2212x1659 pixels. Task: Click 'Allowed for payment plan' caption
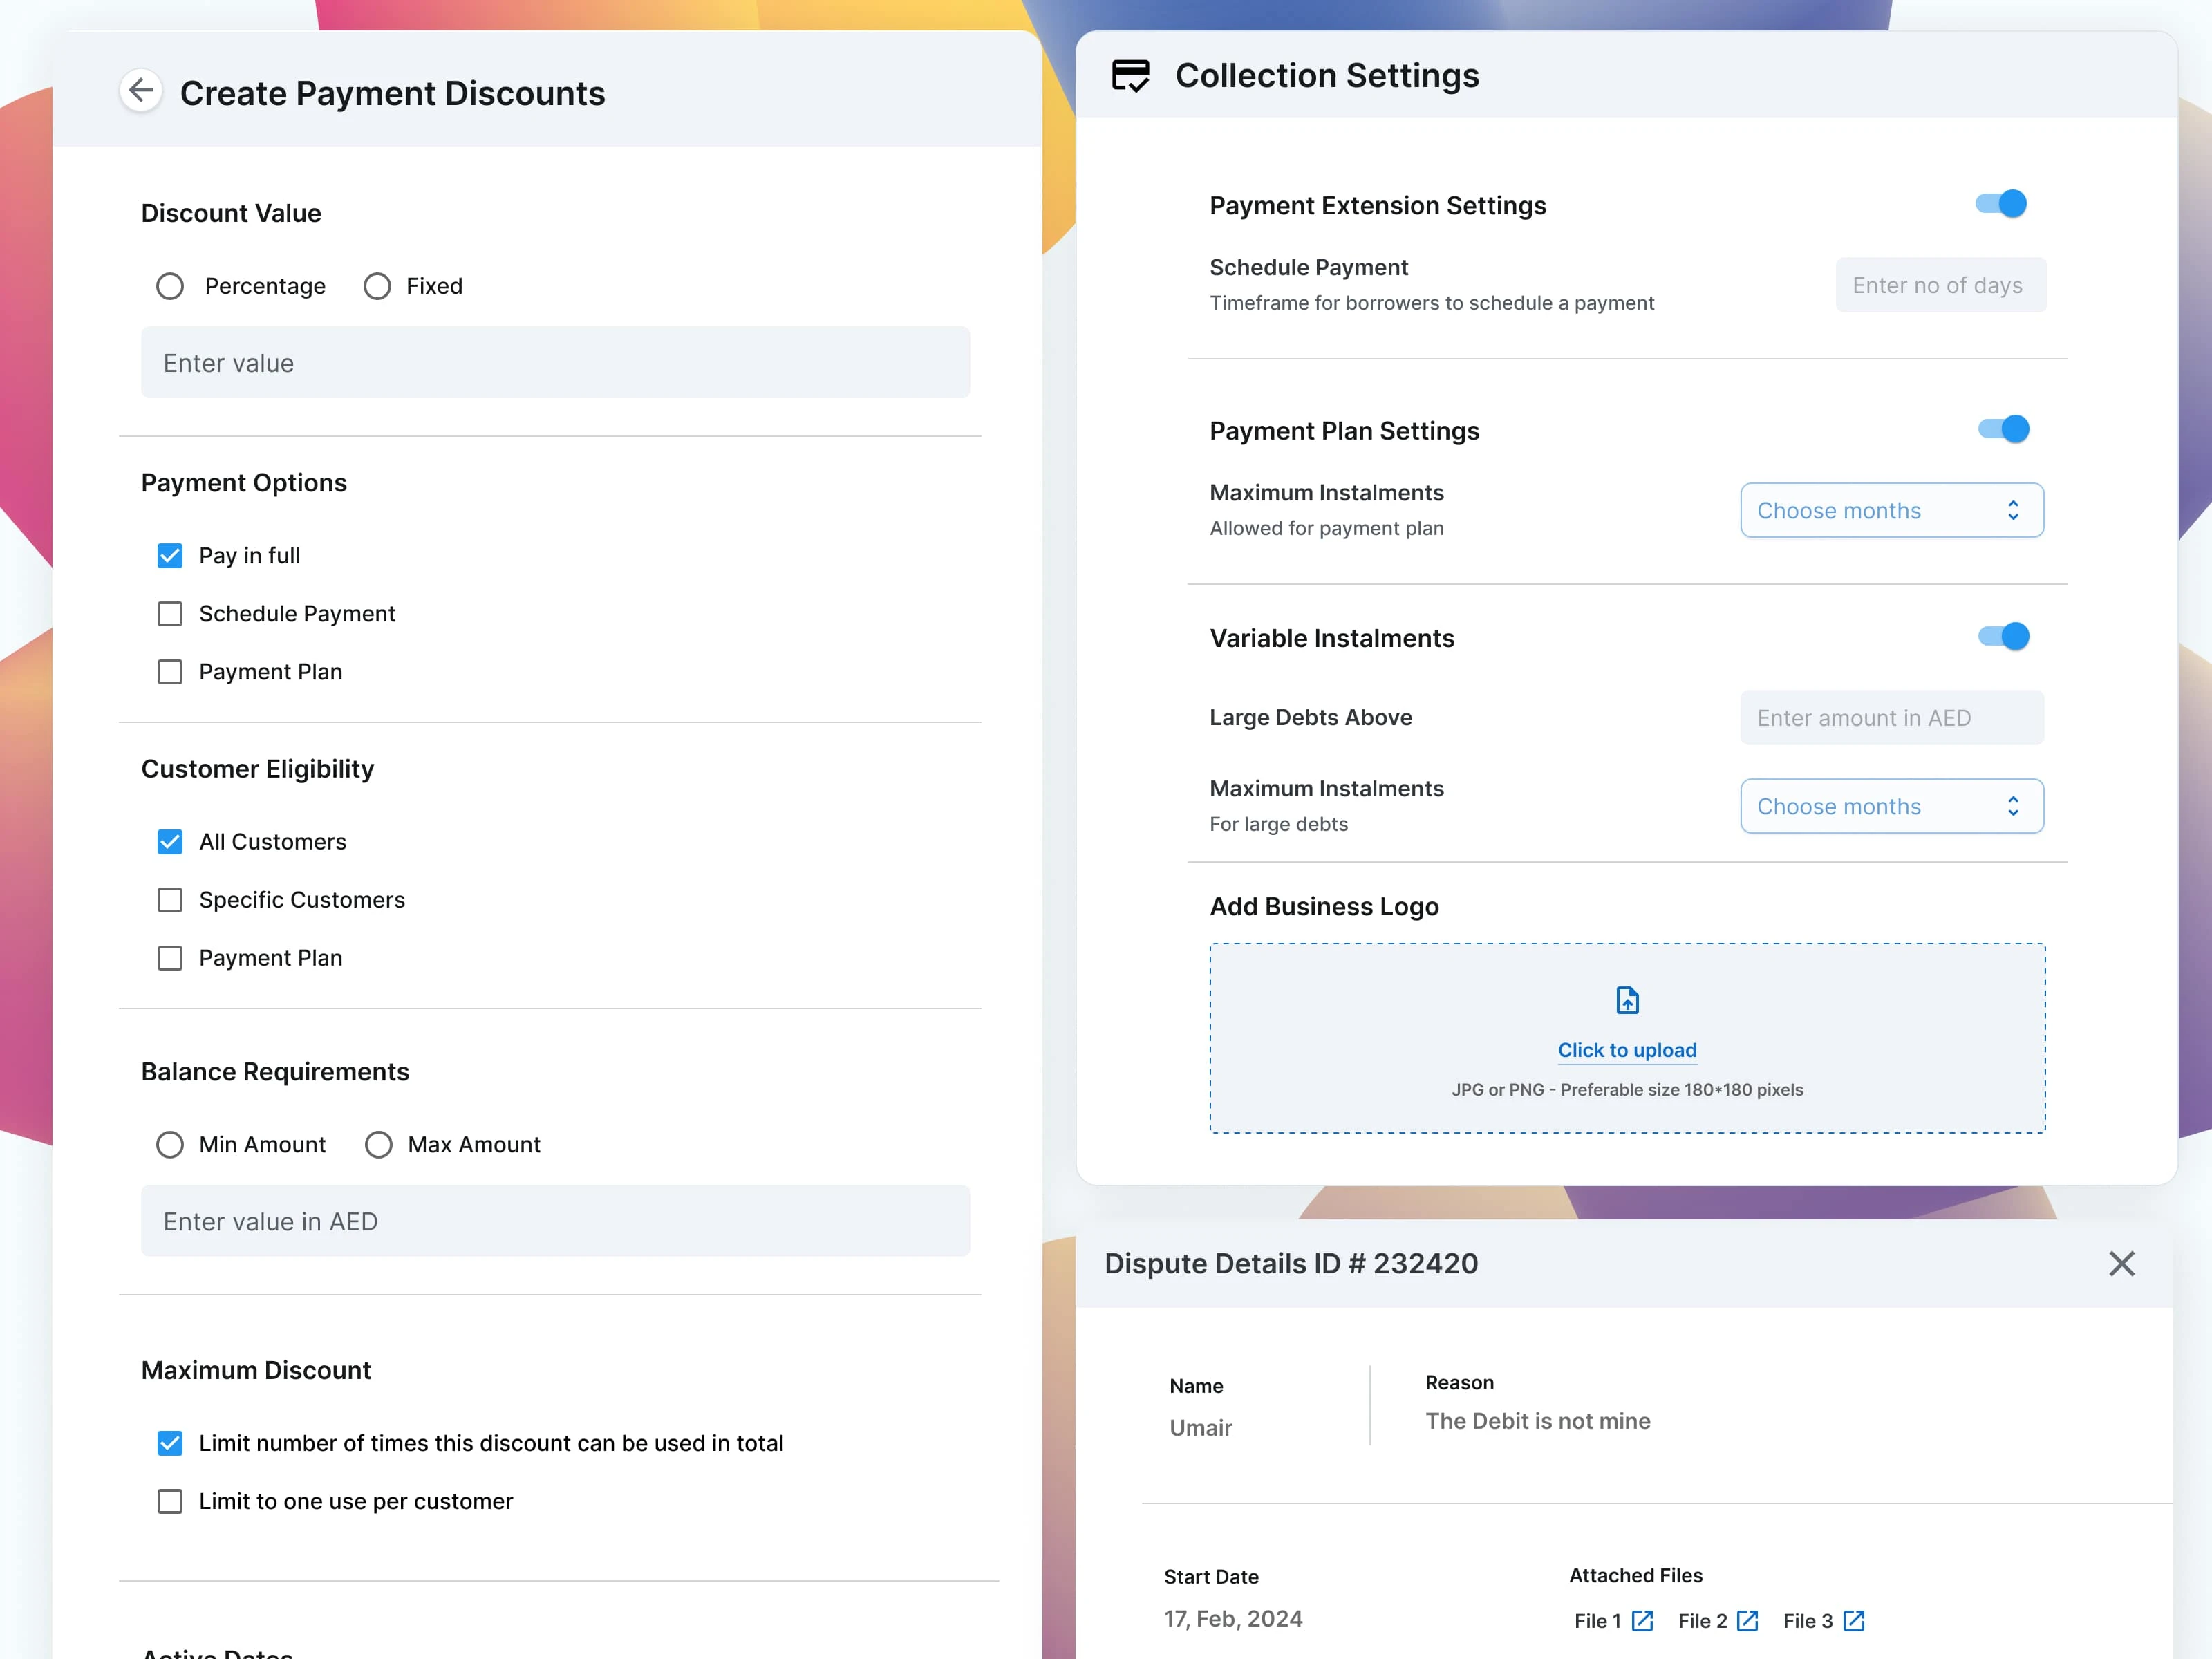pyautogui.click(x=1326, y=528)
